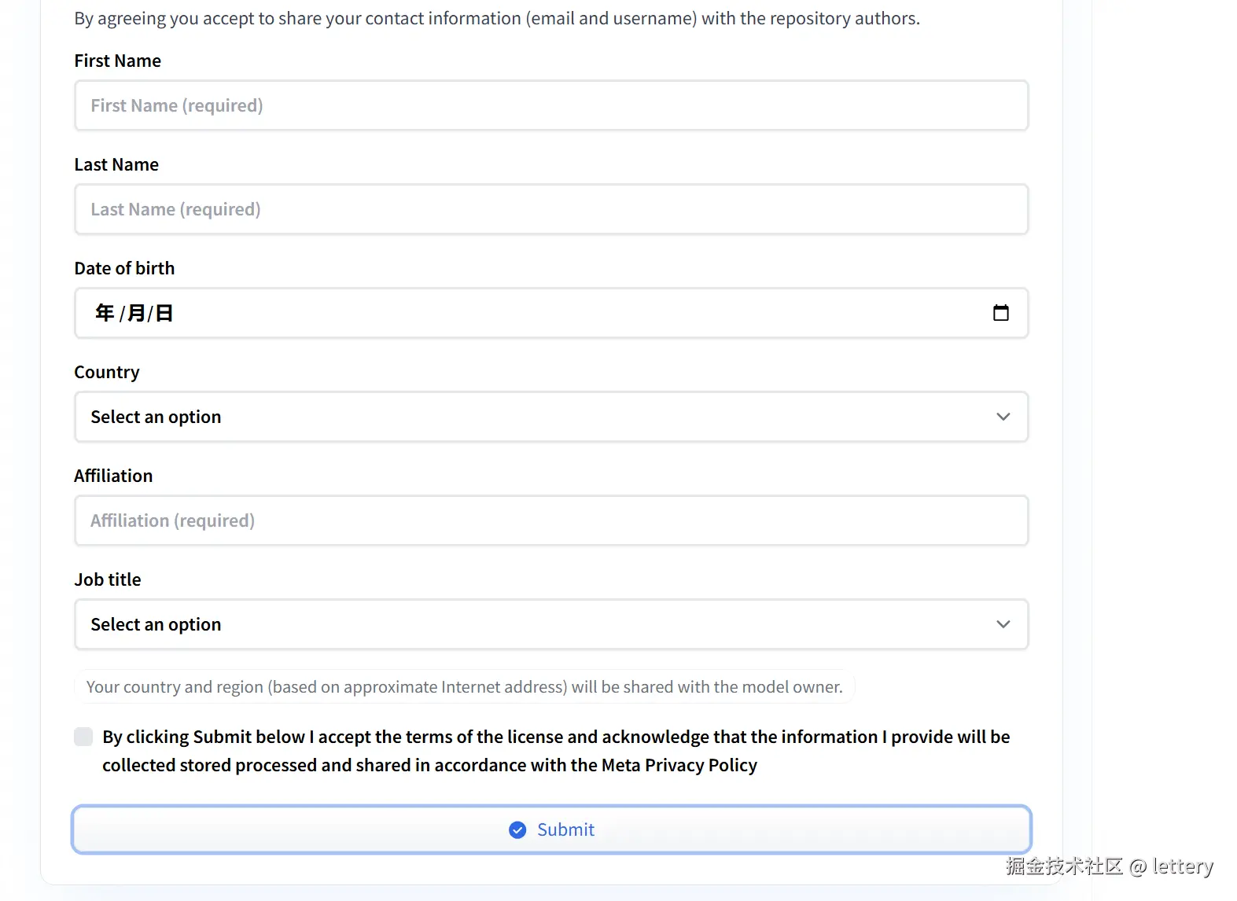Click the 'Country' field label
Image resolution: width=1237 pixels, height=901 pixels.
point(107,372)
